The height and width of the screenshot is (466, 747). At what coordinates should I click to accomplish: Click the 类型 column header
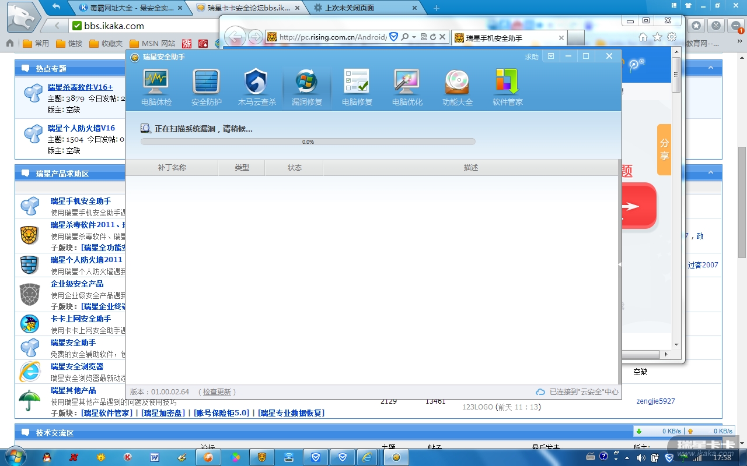(242, 168)
